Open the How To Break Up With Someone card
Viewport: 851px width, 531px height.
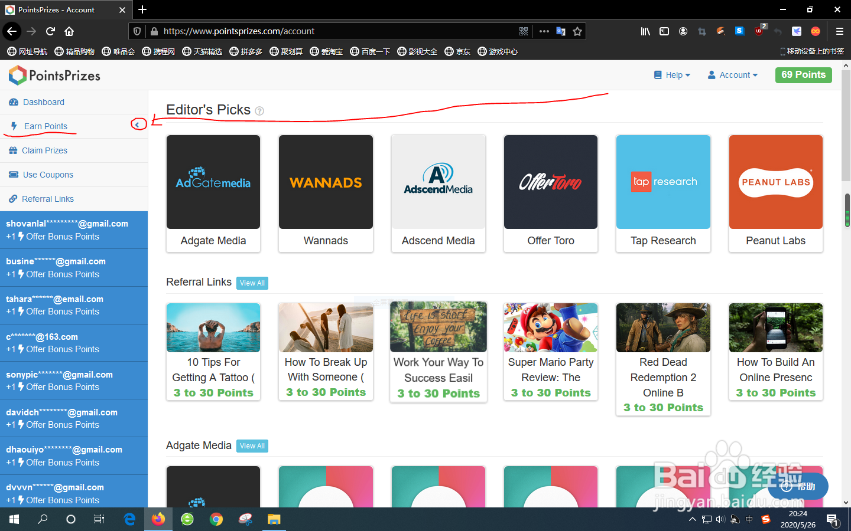pos(326,352)
